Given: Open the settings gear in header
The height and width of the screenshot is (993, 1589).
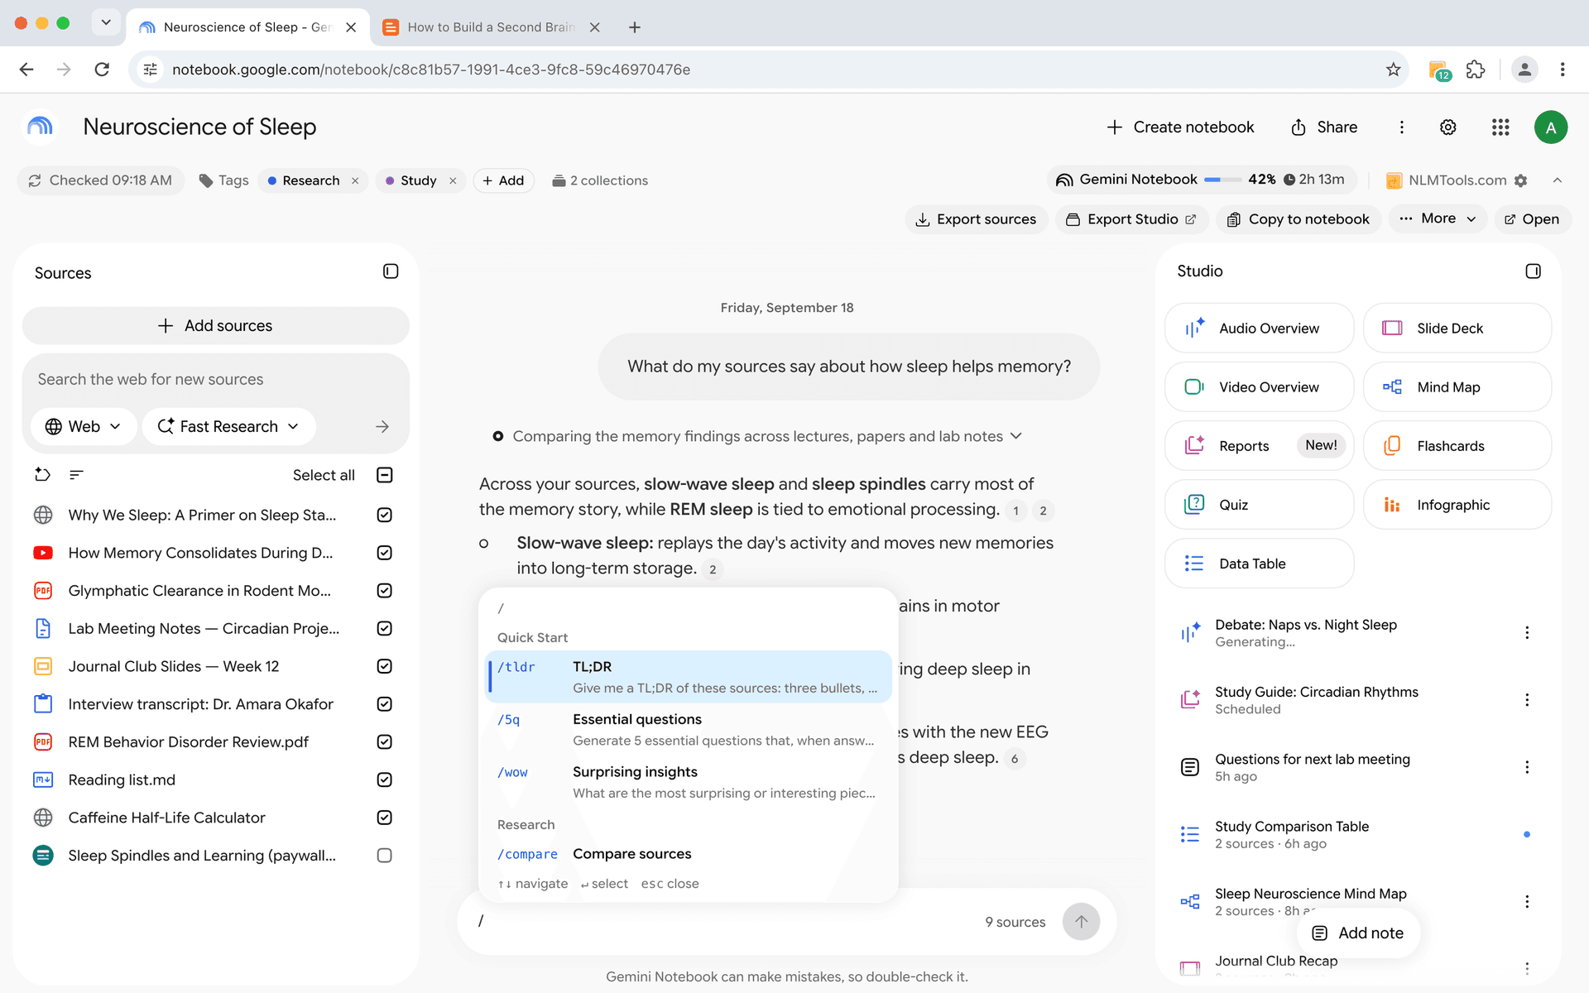Looking at the screenshot, I should [x=1447, y=127].
